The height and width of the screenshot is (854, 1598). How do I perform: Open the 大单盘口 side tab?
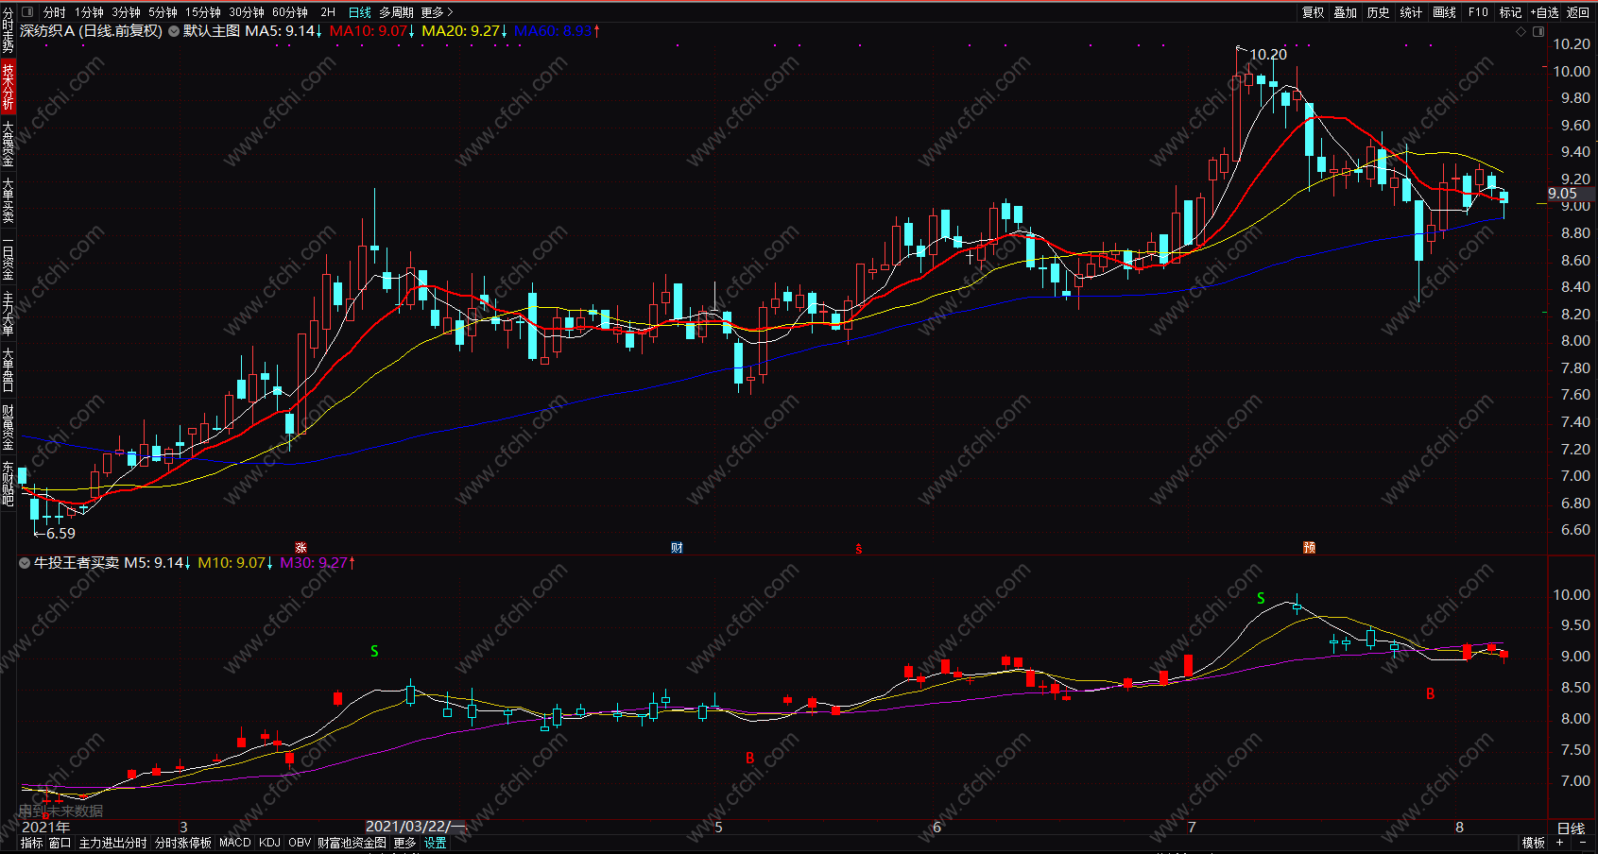pyautogui.click(x=8, y=370)
